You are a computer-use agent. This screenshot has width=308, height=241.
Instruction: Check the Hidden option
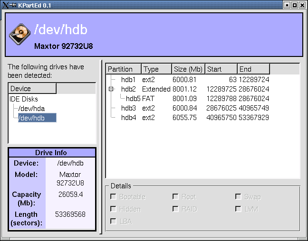(x=113, y=209)
